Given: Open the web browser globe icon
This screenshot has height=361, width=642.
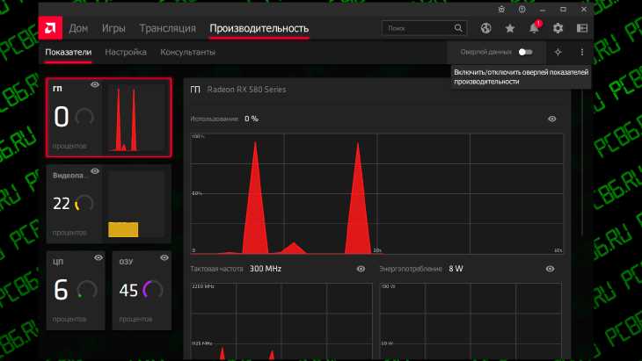Looking at the screenshot, I should pyautogui.click(x=486, y=28).
